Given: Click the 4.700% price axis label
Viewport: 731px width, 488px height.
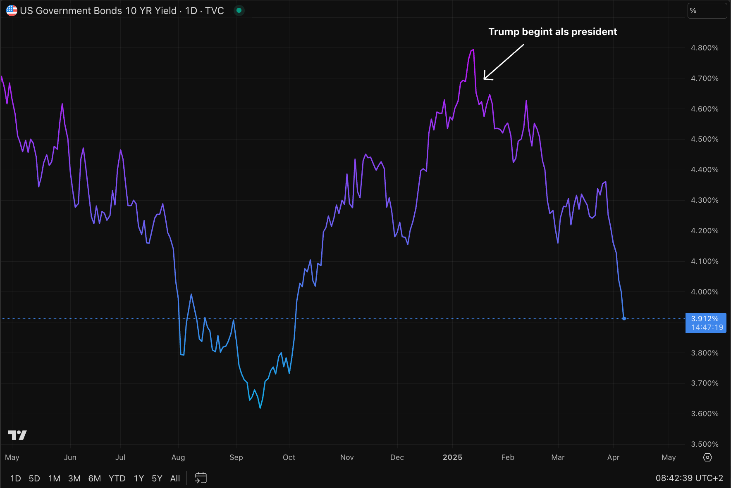Looking at the screenshot, I should (705, 78).
